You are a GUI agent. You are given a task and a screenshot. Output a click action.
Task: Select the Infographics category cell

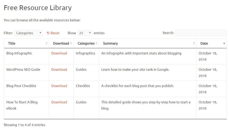[x=85, y=53]
